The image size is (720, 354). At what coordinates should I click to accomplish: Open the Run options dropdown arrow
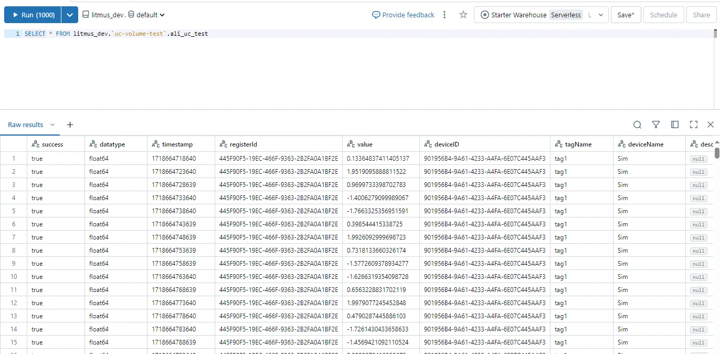coord(70,15)
